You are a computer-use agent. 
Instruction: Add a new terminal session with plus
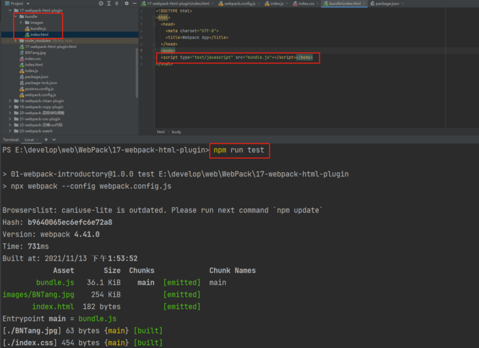click(46, 139)
